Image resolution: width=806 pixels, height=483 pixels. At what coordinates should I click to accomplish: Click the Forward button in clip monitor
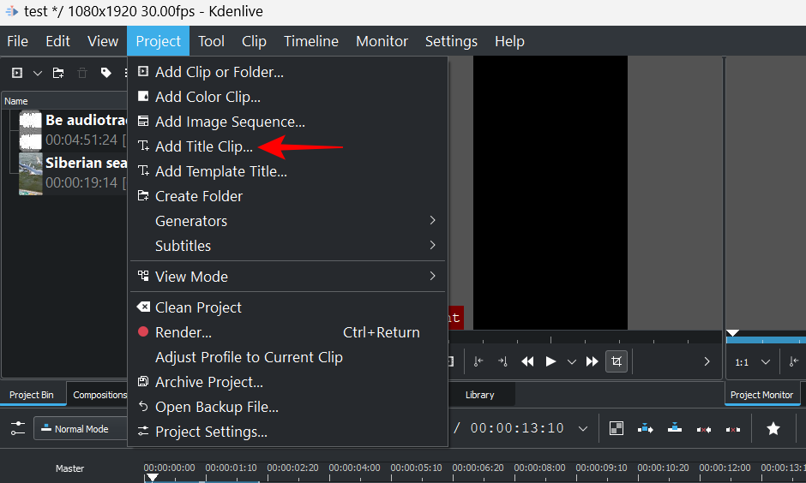coord(592,361)
